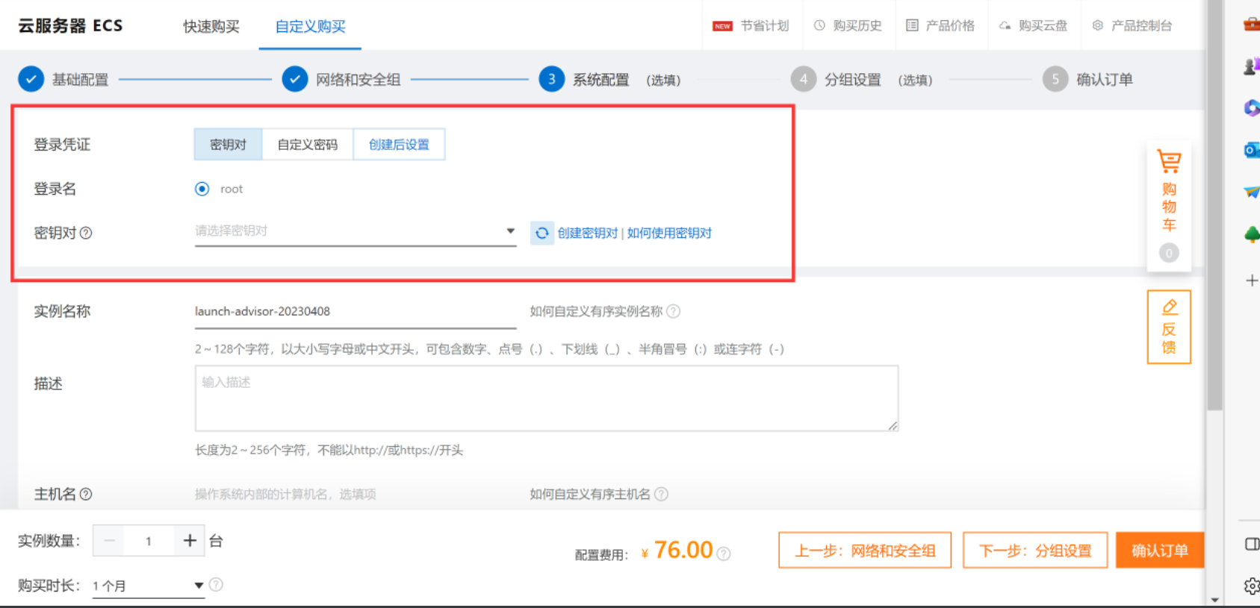Choose 密钥对 as login credential
The height and width of the screenshot is (608, 1260).
pos(228,144)
